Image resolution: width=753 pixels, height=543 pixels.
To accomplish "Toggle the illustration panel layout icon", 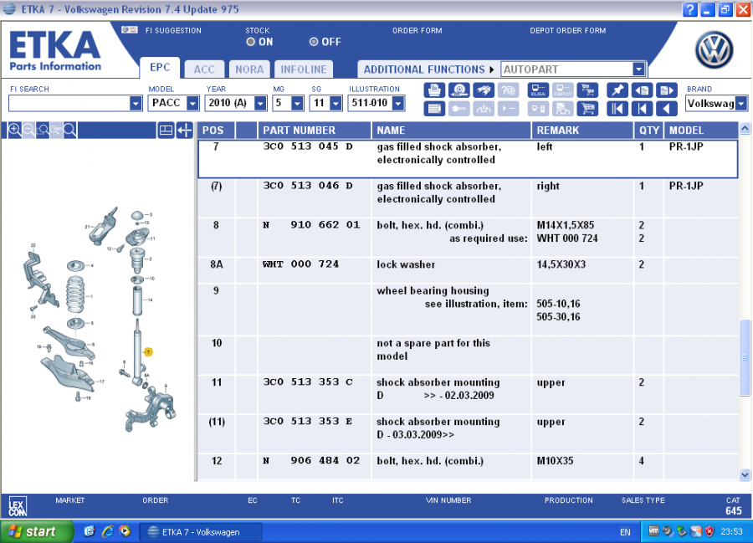I will [166, 130].
